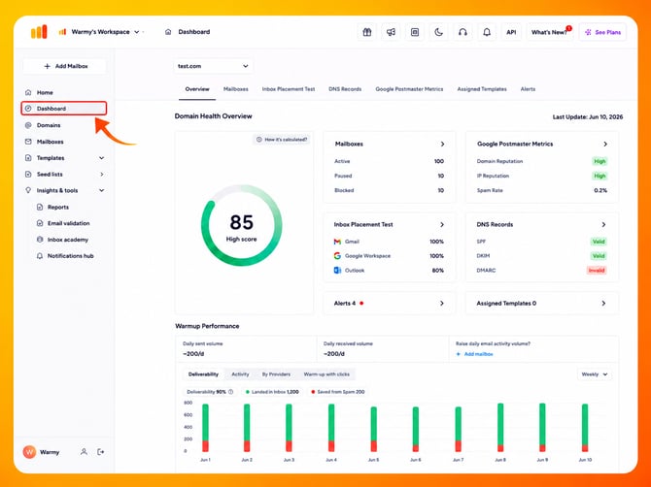Open the test.com domain dropdown
Image resolution: width=651 pixels, height=487 pixels.
tap(213, 66)
